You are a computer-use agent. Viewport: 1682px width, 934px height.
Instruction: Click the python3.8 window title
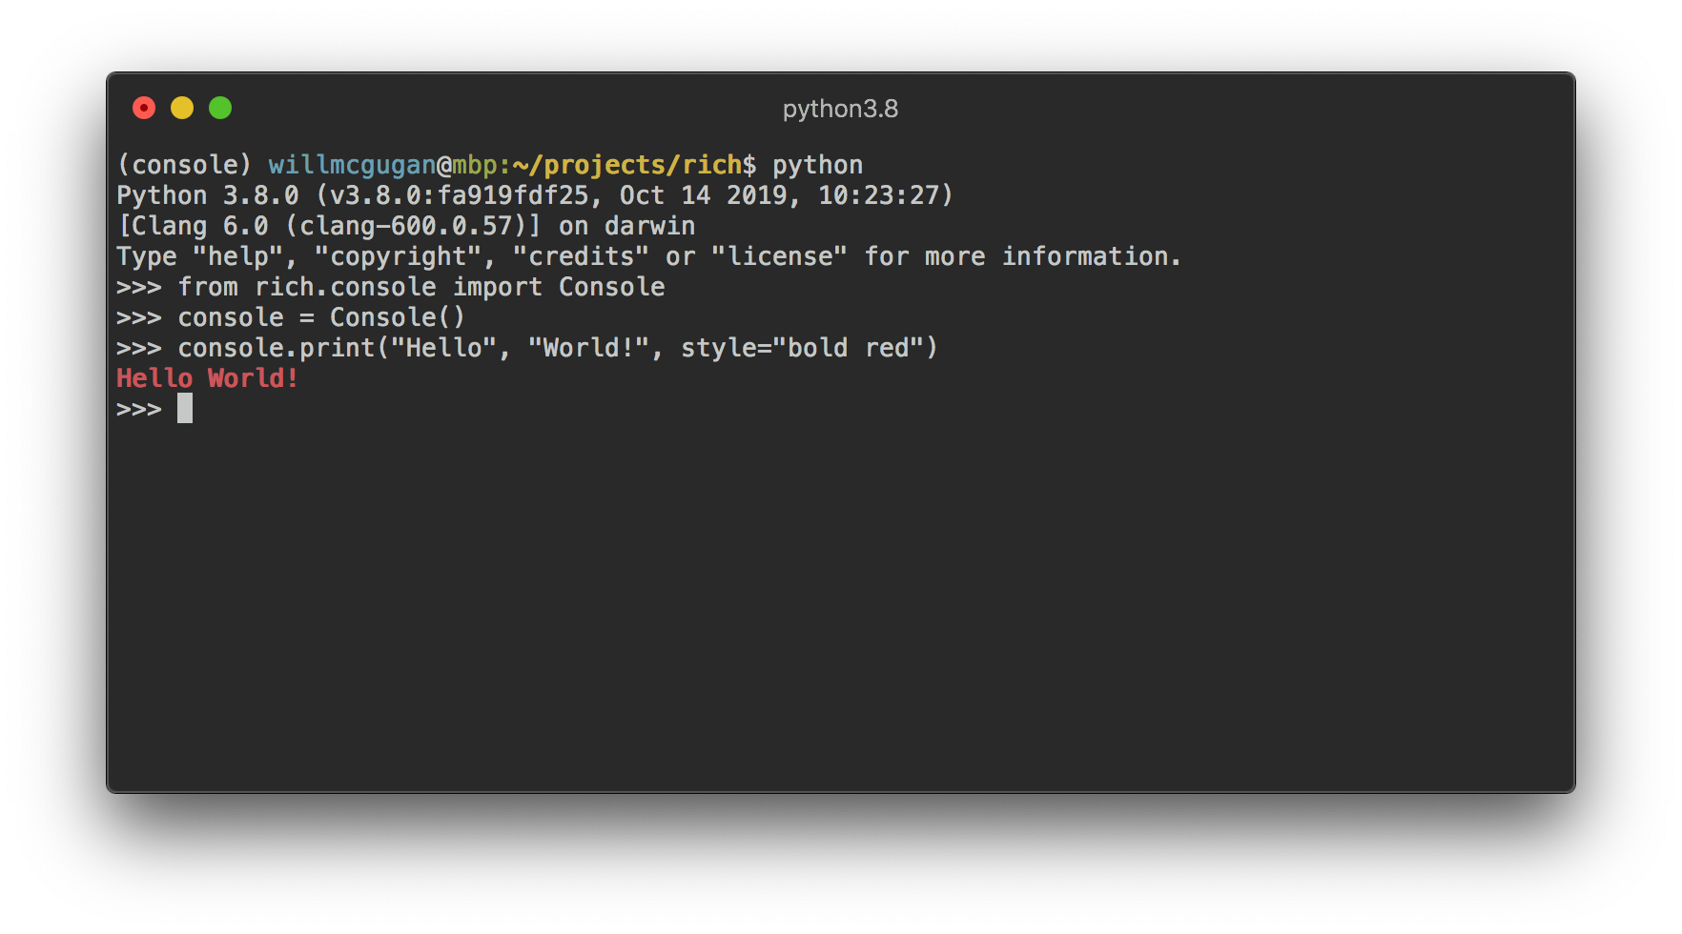(840, 109)
